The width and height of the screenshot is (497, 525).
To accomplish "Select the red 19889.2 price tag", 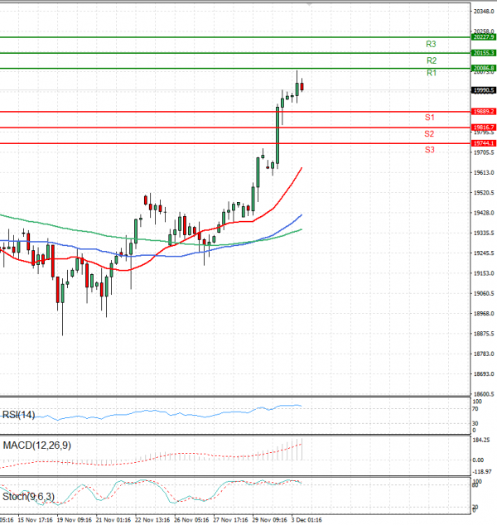I will (484, 112).
